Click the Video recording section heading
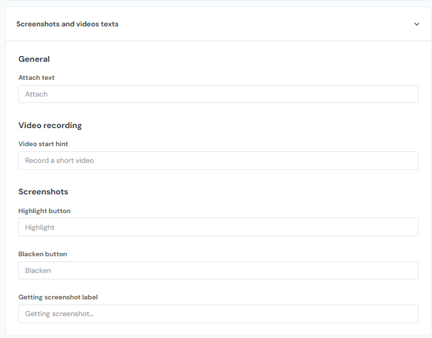This screenshot has height=338, width=432. point(50,126)
